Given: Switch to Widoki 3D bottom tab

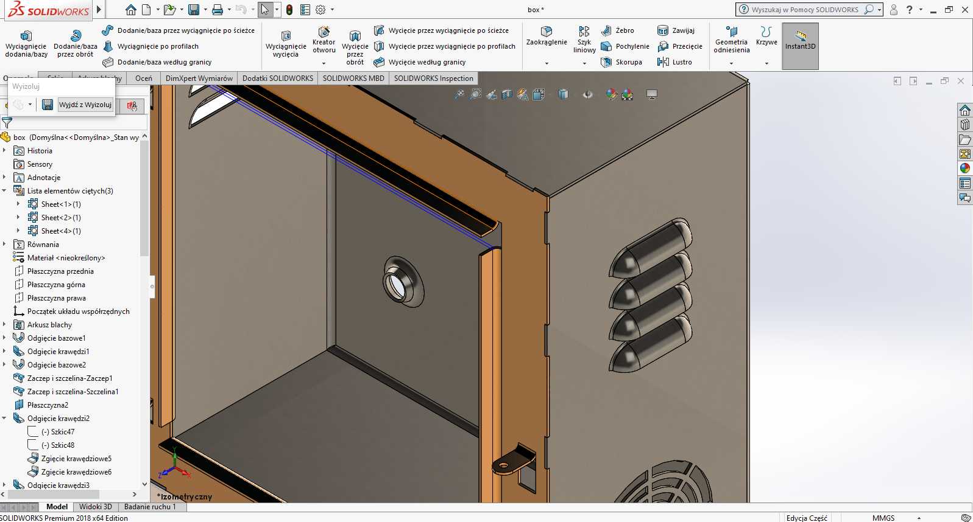Looking at the screenshot, I should tap(96, 507).
